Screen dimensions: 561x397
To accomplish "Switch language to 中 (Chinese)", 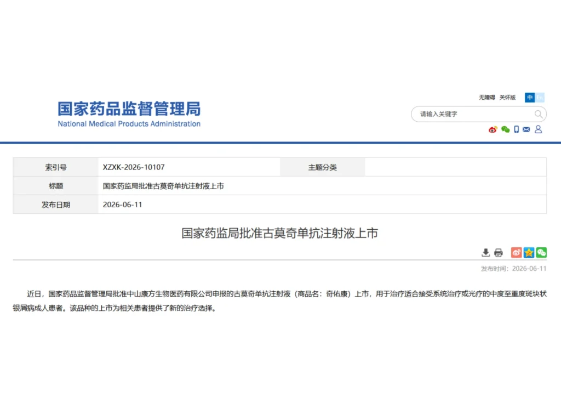I will [530, 98].
